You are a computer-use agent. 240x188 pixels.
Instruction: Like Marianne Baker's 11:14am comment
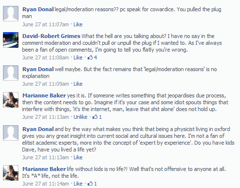tap(78, 184)
